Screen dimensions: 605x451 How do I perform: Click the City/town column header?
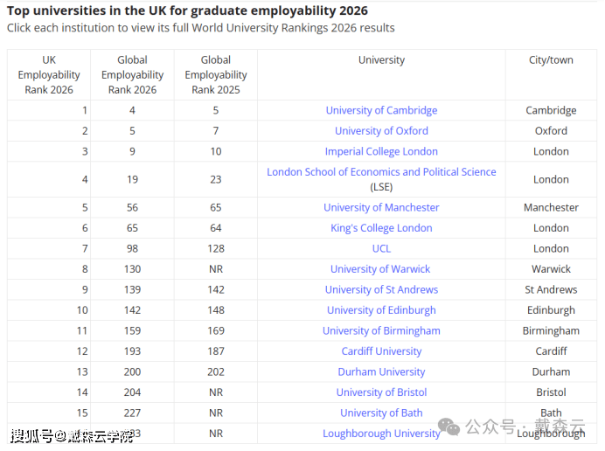(x=551, y=60)
